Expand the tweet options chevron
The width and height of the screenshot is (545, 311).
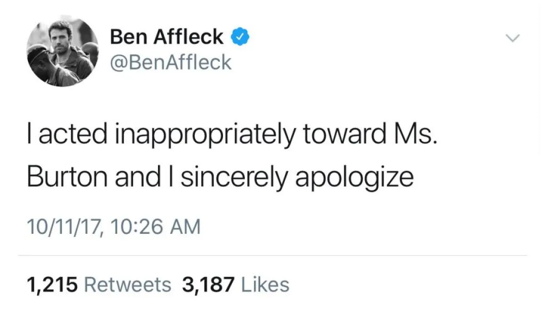(512, 39)
